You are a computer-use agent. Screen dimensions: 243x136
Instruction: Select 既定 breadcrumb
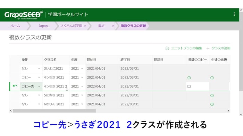[x=101, y=26]
